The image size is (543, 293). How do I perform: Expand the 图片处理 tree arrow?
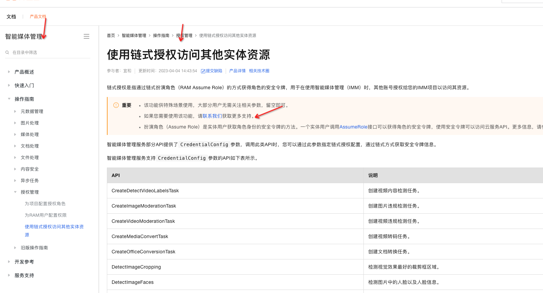15,123
